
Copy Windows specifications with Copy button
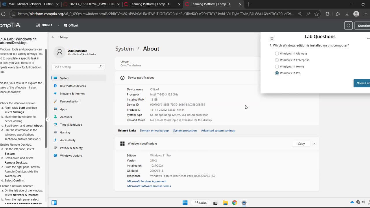[301, 144]
